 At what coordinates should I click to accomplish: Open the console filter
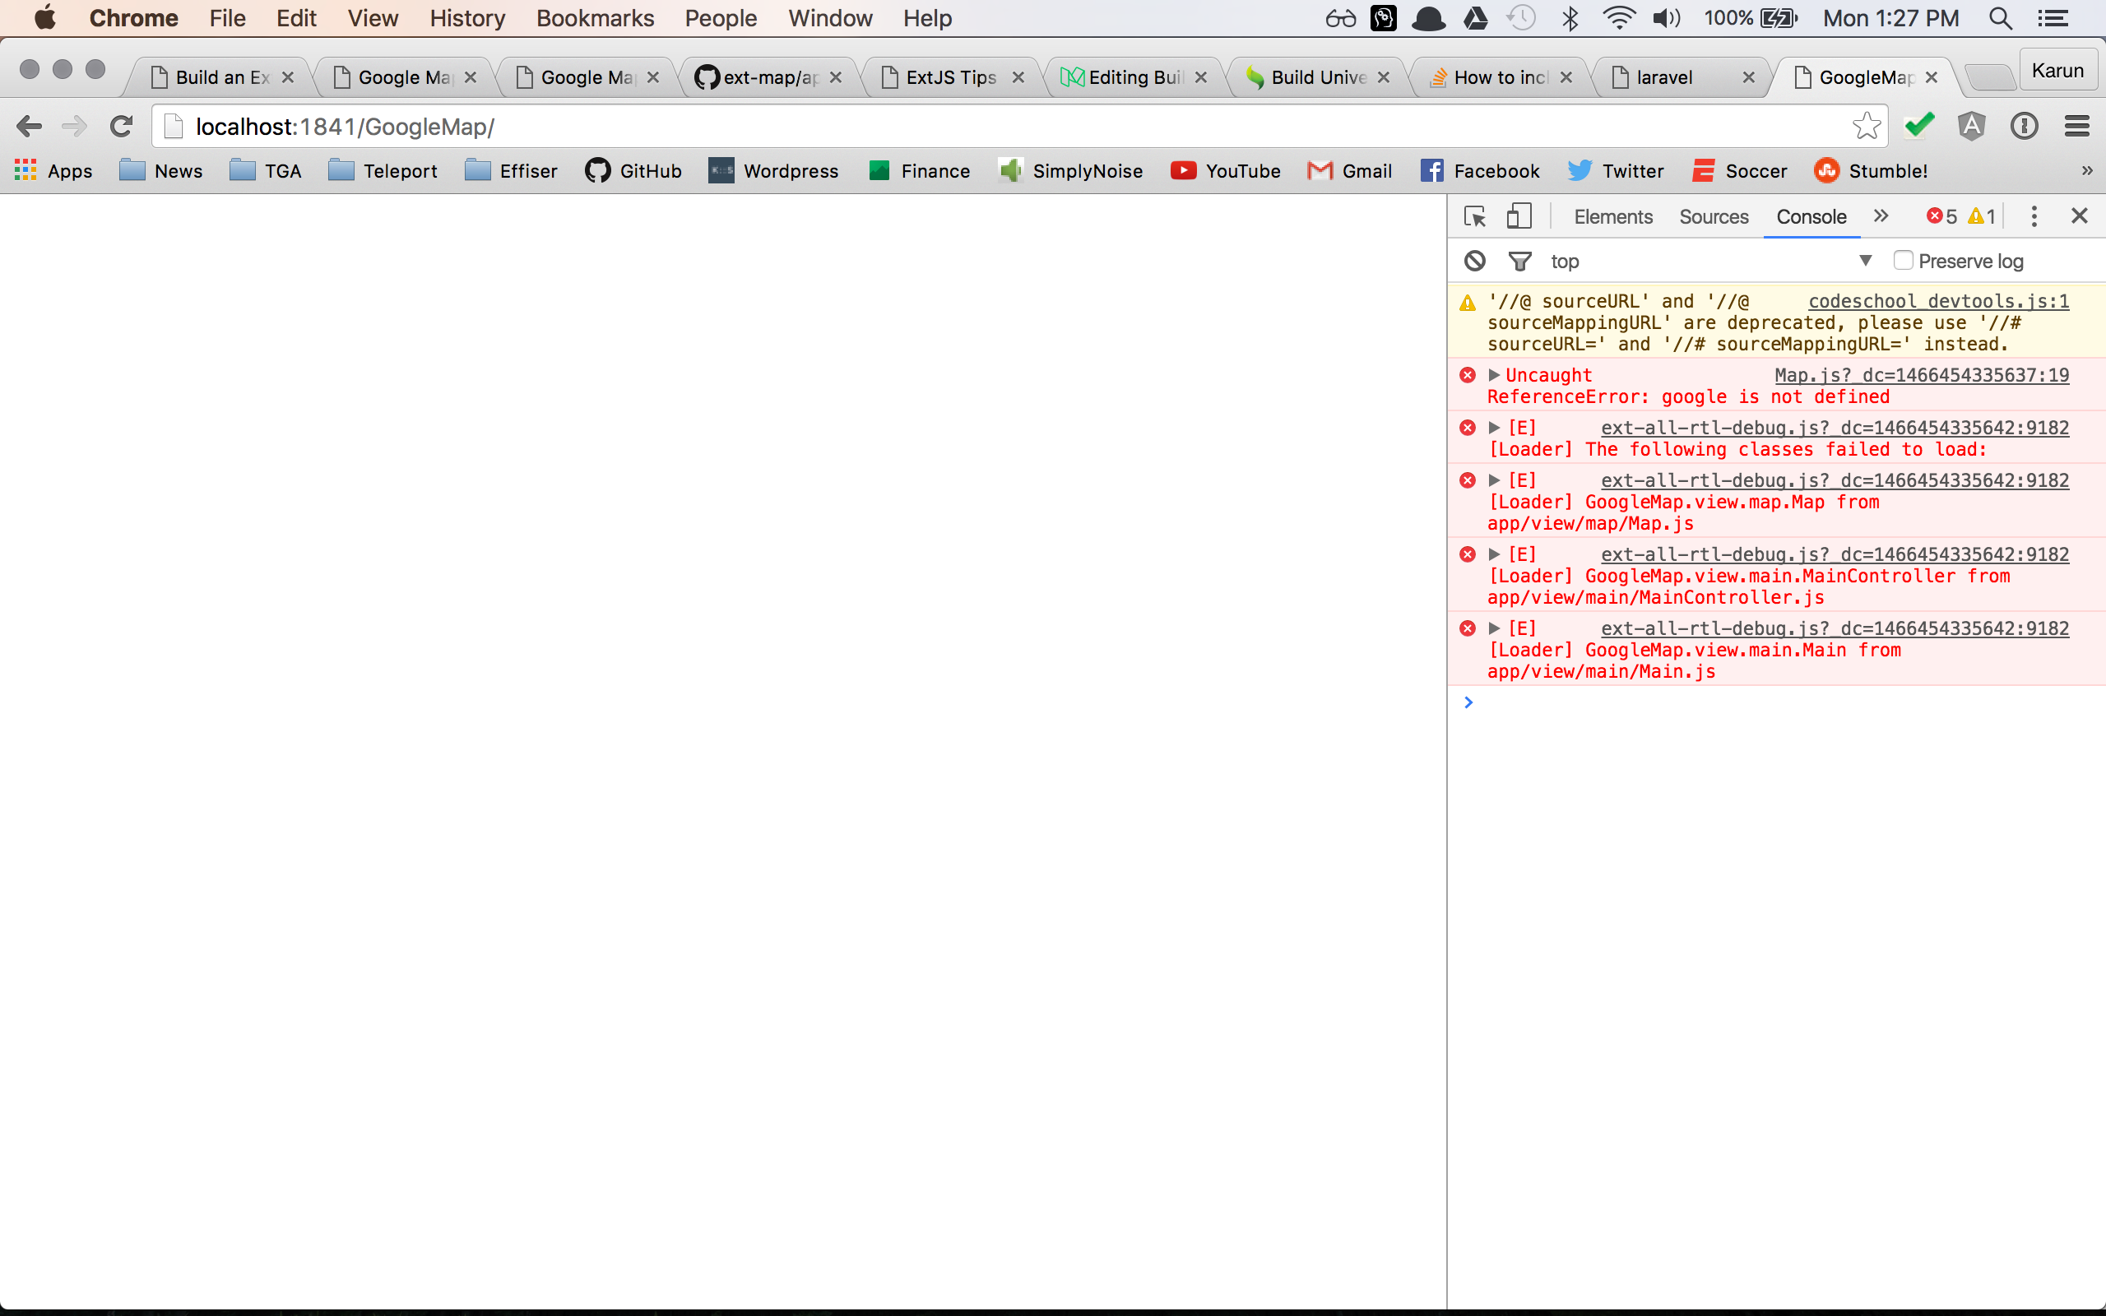[1519, 260]
